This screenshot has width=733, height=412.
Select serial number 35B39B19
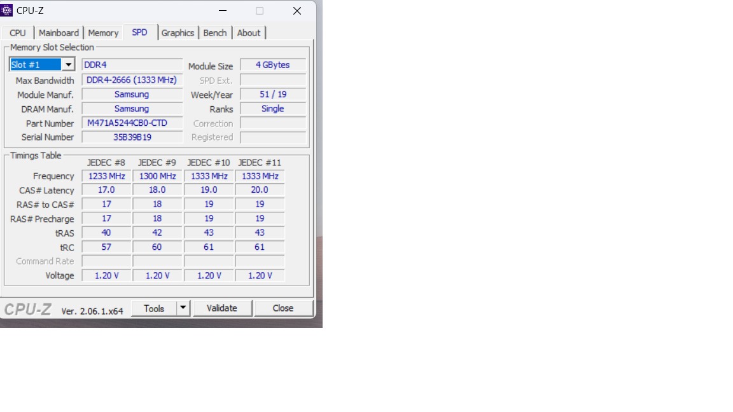pos(132,137)
